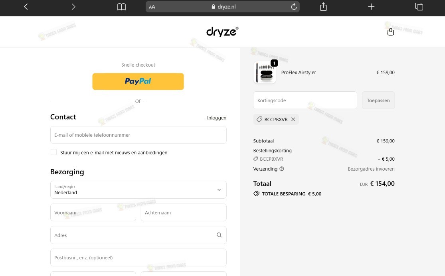
Task: Click the Toepassen button
Action: 378,100
